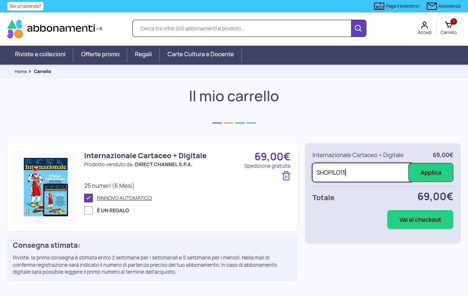Image resolution: width=468 pixels, height=304 pixels.
Task: Click the cart badge showing 1
Action: pyautogui.click(x=454, y=22)
